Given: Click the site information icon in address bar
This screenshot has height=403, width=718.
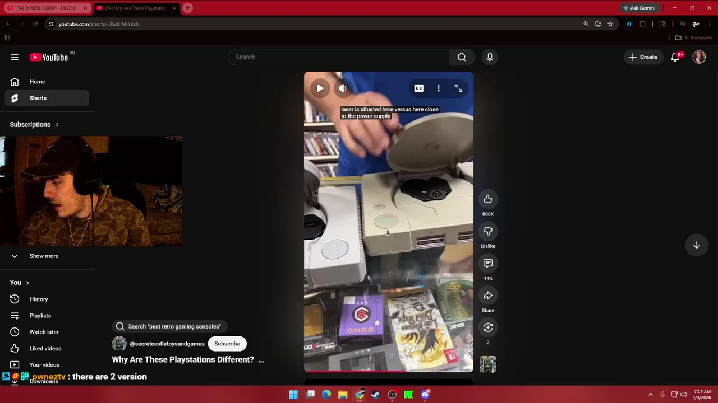Looking at the screenshot, I should click(x=51, y=24).
